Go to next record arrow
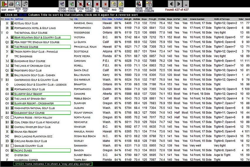Image resolution: width=250 pixels, height=167 pixels. 178,4
